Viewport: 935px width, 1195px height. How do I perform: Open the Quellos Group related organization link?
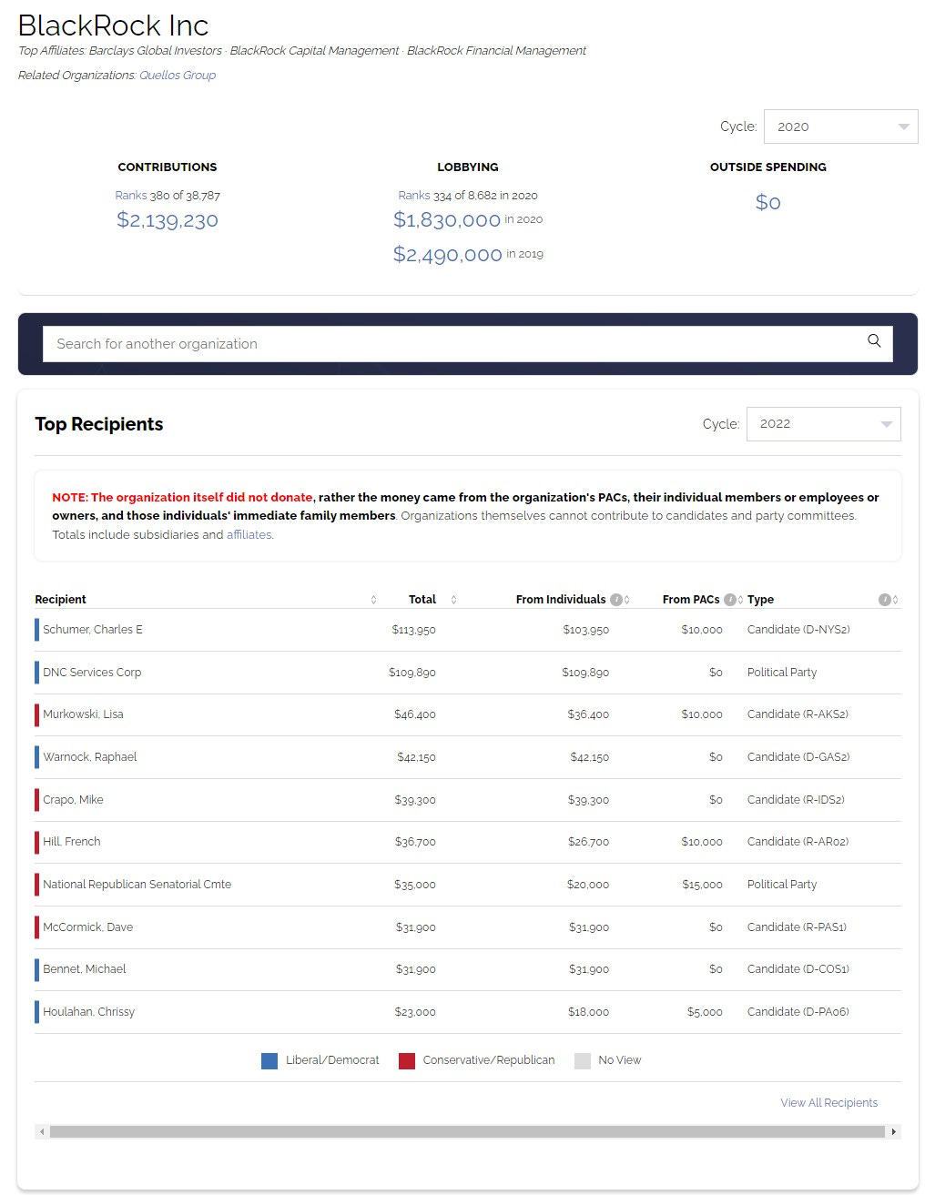(178, 76)
